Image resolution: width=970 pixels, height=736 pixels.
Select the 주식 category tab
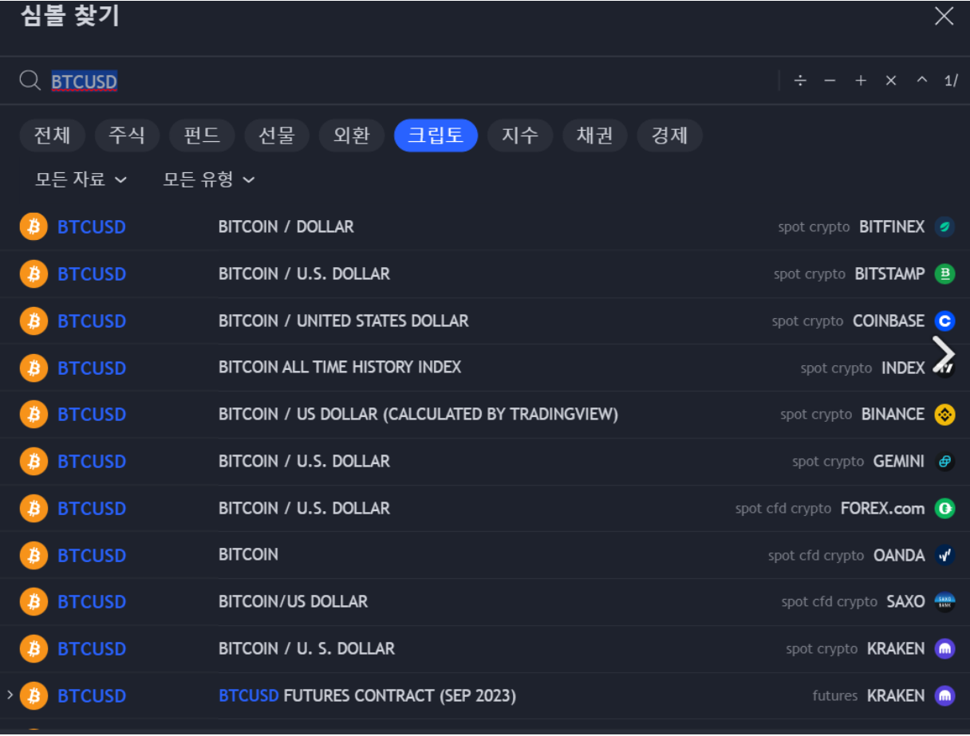pyautogui.click(x=127, y=136)
